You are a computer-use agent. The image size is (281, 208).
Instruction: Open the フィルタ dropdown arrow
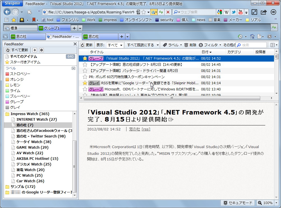pos(220,45)
